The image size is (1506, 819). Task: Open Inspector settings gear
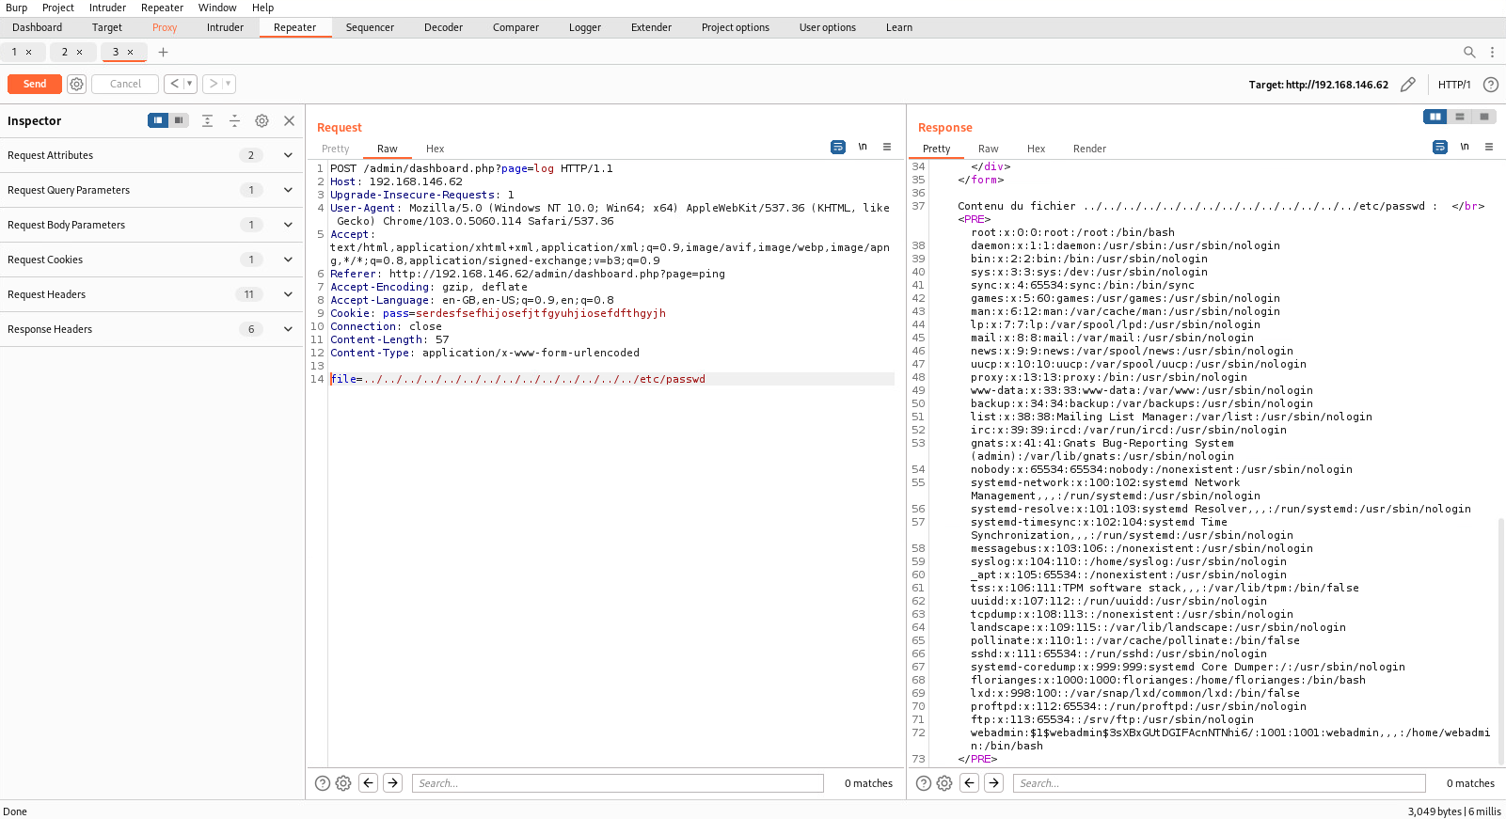point(262,120)
